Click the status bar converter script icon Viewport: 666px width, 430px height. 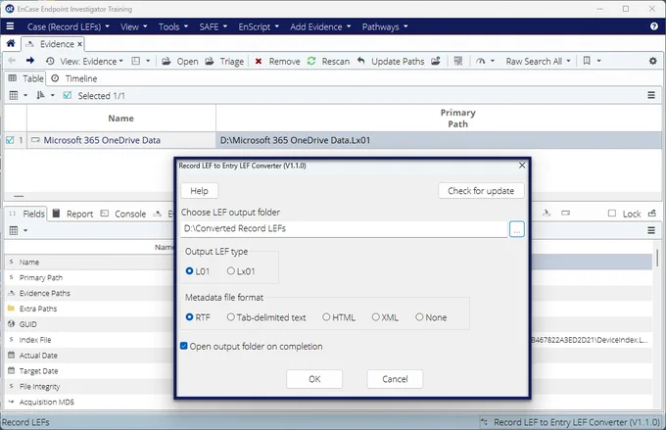[484, 422]
